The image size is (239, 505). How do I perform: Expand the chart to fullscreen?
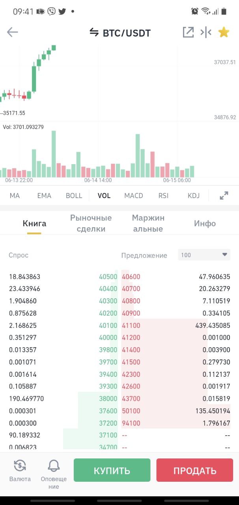click(x=224, y=196)
